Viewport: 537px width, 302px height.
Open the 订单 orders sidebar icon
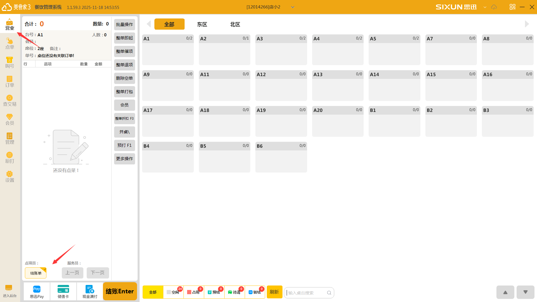(x=10, y=81)
